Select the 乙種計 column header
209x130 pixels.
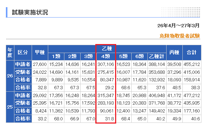tap(157, 57)
